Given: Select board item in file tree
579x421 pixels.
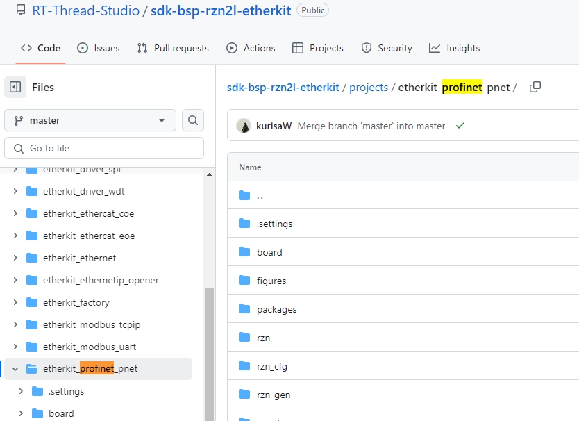Looking at the screenshot, I should pyautogui.click(x=61, y=413).
